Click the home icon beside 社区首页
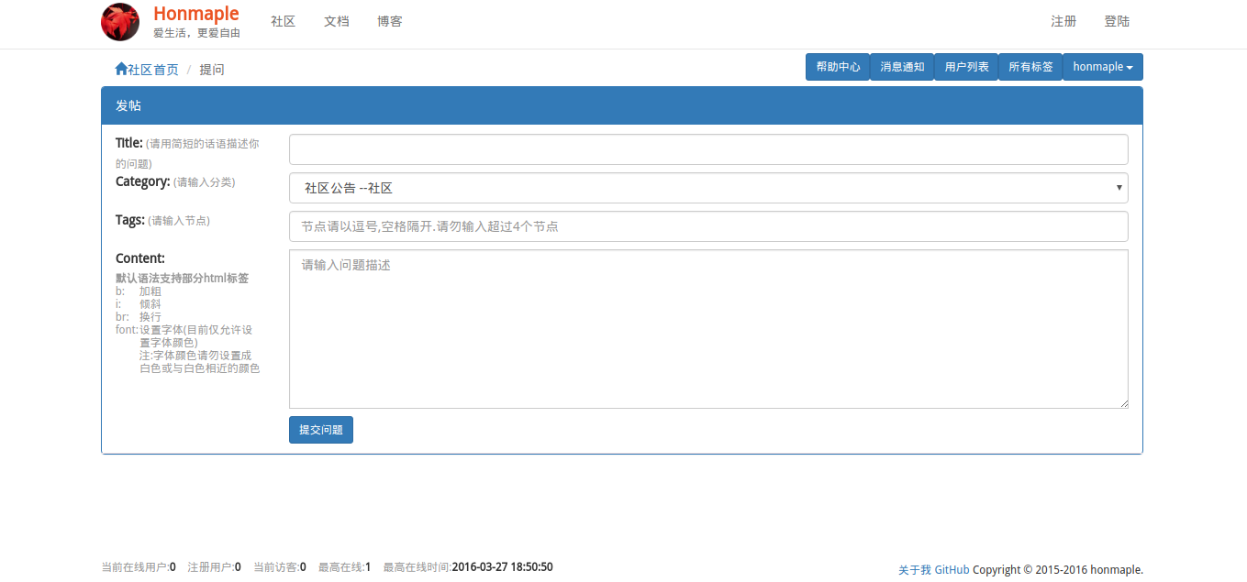 [x=121, y=69]
